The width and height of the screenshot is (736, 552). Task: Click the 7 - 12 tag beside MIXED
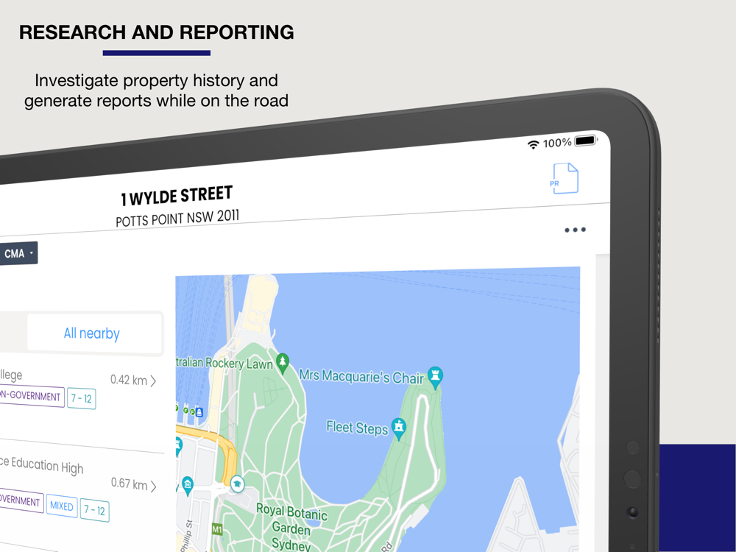tap(94, 510)
